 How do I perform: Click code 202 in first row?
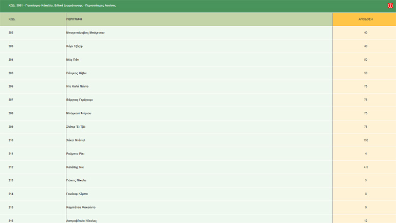click(x=11, y=33)
